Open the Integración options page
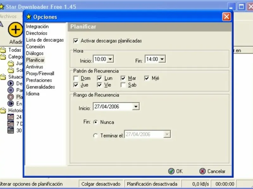 [x=37, y=26]
